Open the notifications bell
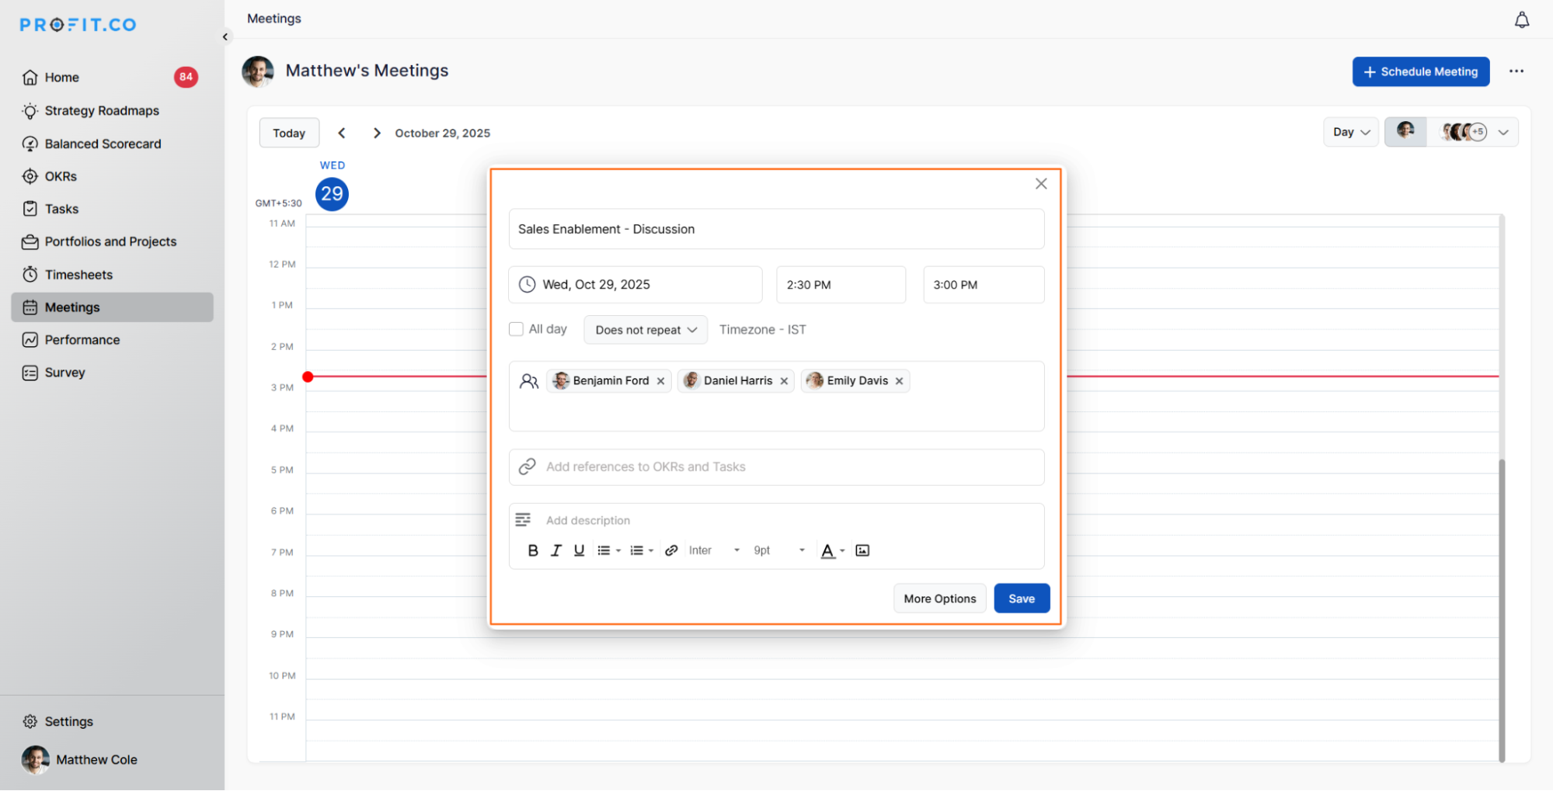This screenshot has width=1553, height=791. click(x=1521, y=20)
